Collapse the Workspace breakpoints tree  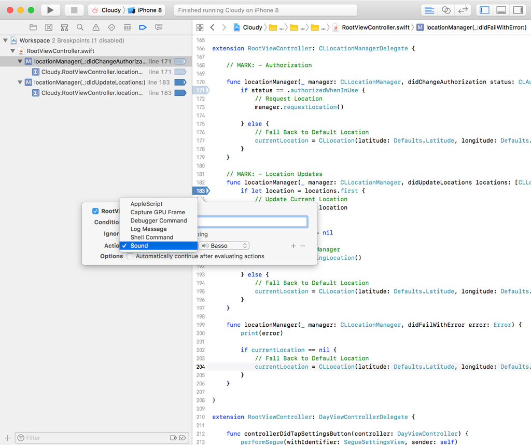pos(5,40)
